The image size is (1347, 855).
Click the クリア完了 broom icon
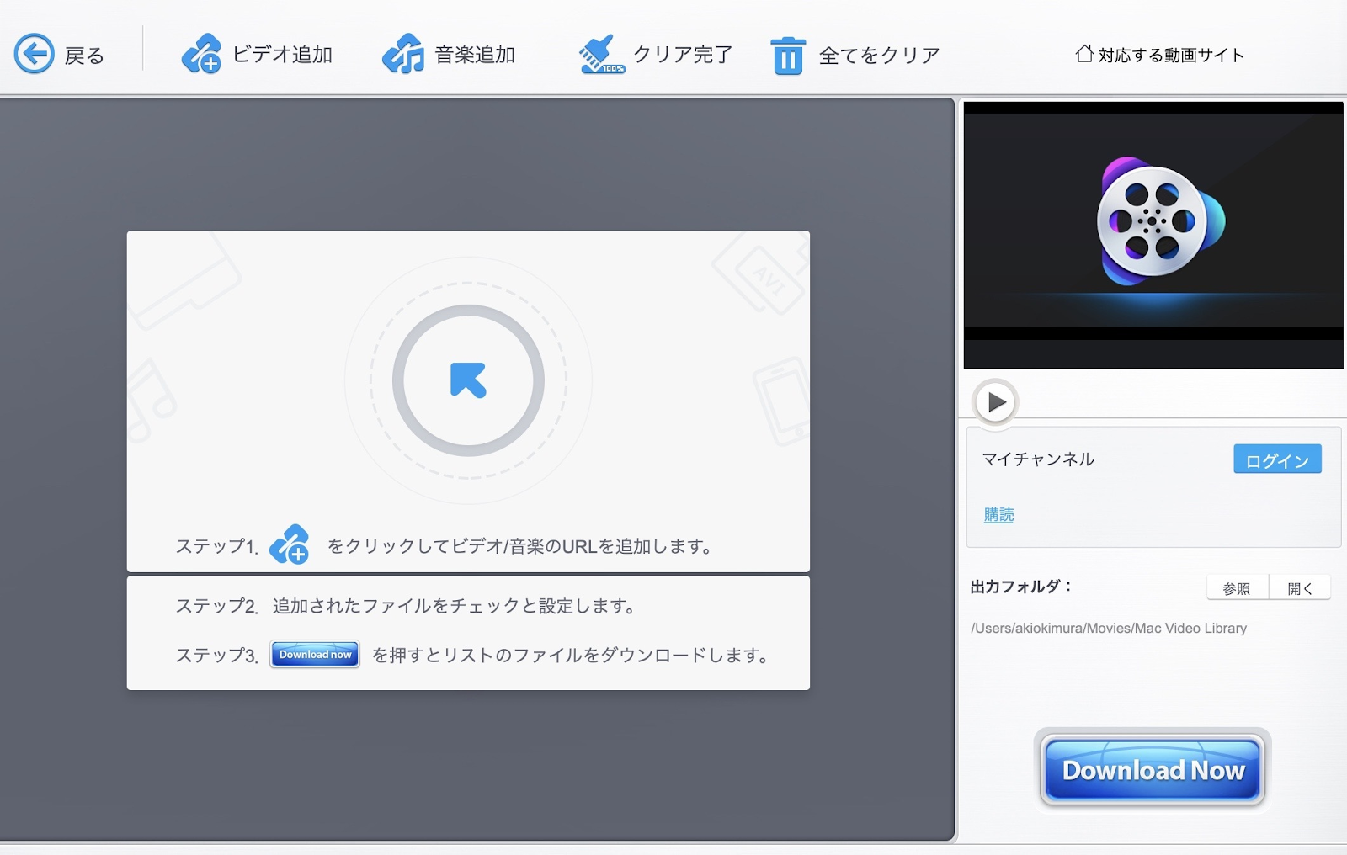[601, 54]
